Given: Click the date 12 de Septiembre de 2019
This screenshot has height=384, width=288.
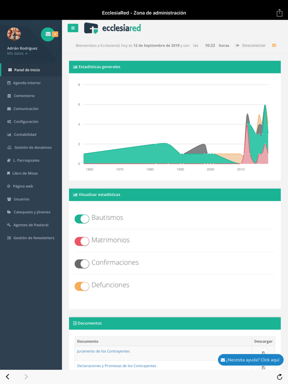Looking at the screenshot, I should (x=156, y=45).
